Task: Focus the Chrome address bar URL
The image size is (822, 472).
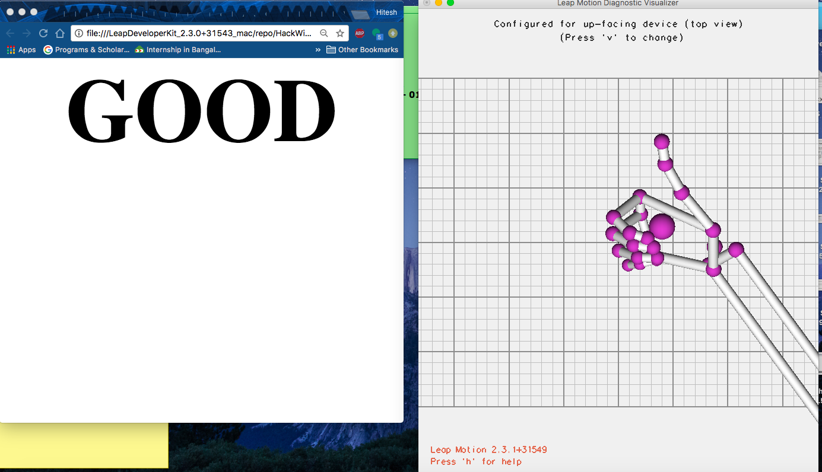Action: coord(199,33)
